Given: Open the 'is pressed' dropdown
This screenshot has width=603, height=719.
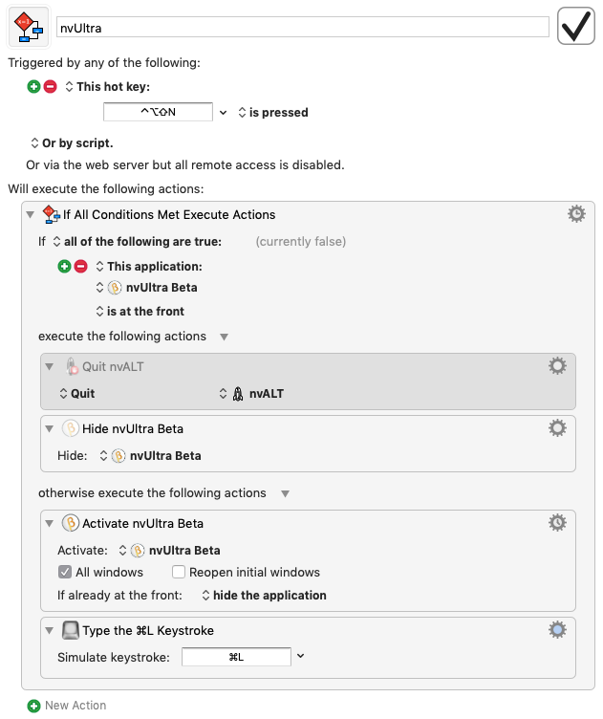Looking at the screenshot, I should click(x=272, y=112).
